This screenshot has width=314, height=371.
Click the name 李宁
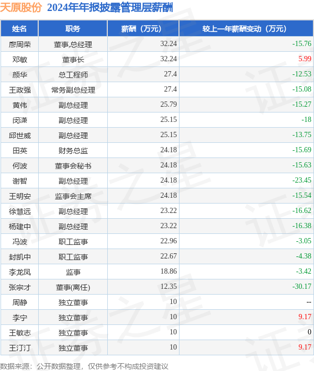pos(20,317)
